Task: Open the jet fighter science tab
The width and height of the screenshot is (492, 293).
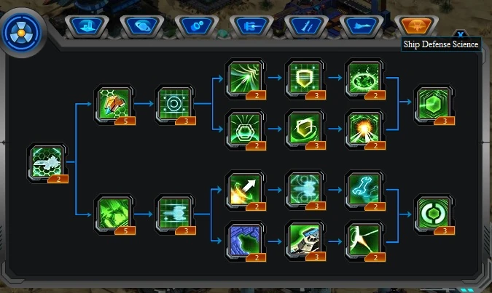Action: pyautogui.click(x=362, y=26)
